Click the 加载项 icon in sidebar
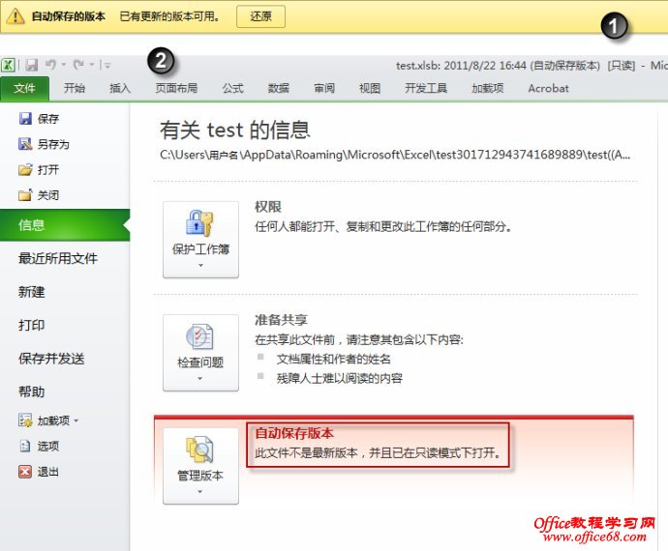668x551 pixels. click(x=25, y=420)
